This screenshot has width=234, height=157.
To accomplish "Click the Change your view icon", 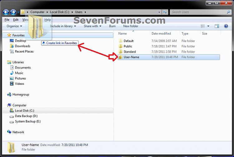I will [x=203, y=26].
